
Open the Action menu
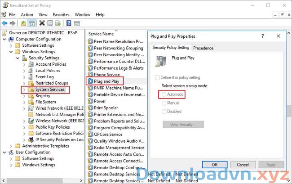27,14
